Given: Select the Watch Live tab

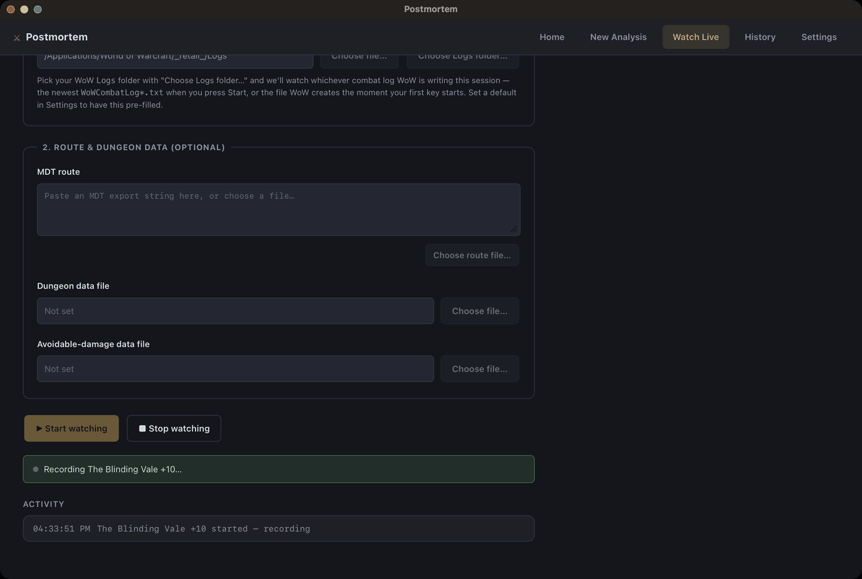Looking at the screenshot, I should coord(696,37).
